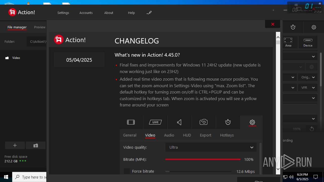Select the Video folder item
The width and height of the screenshot is (324, 182).
coord(16,58)
